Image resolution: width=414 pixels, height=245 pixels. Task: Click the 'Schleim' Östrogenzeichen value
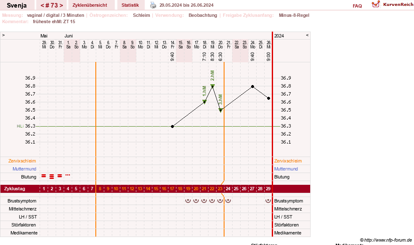click(141, 15)
